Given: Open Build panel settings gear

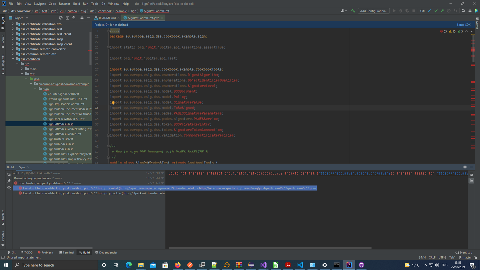Looking at the screenshot, I should point(465,167).
